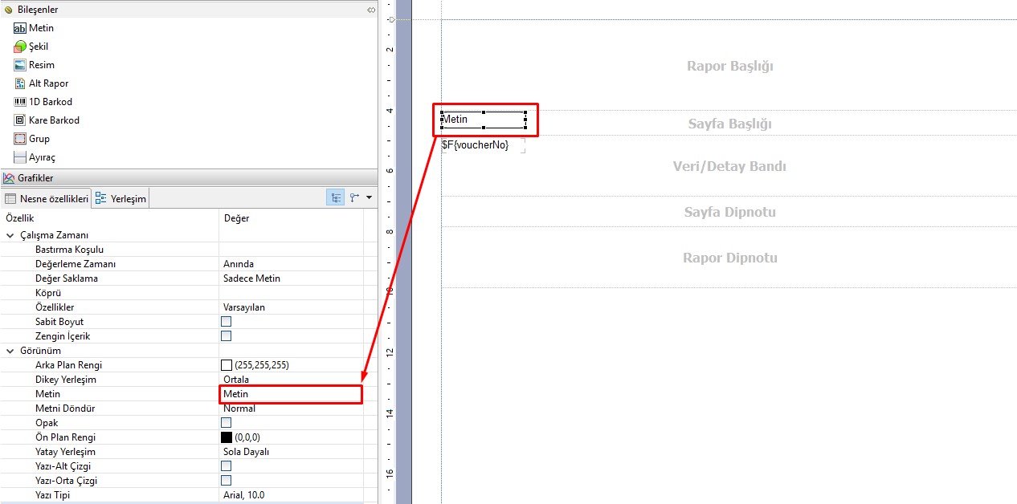1017x504 pixels.
Task: Toggle the Zengin İçerik checkbox
Action: point(227,336)
